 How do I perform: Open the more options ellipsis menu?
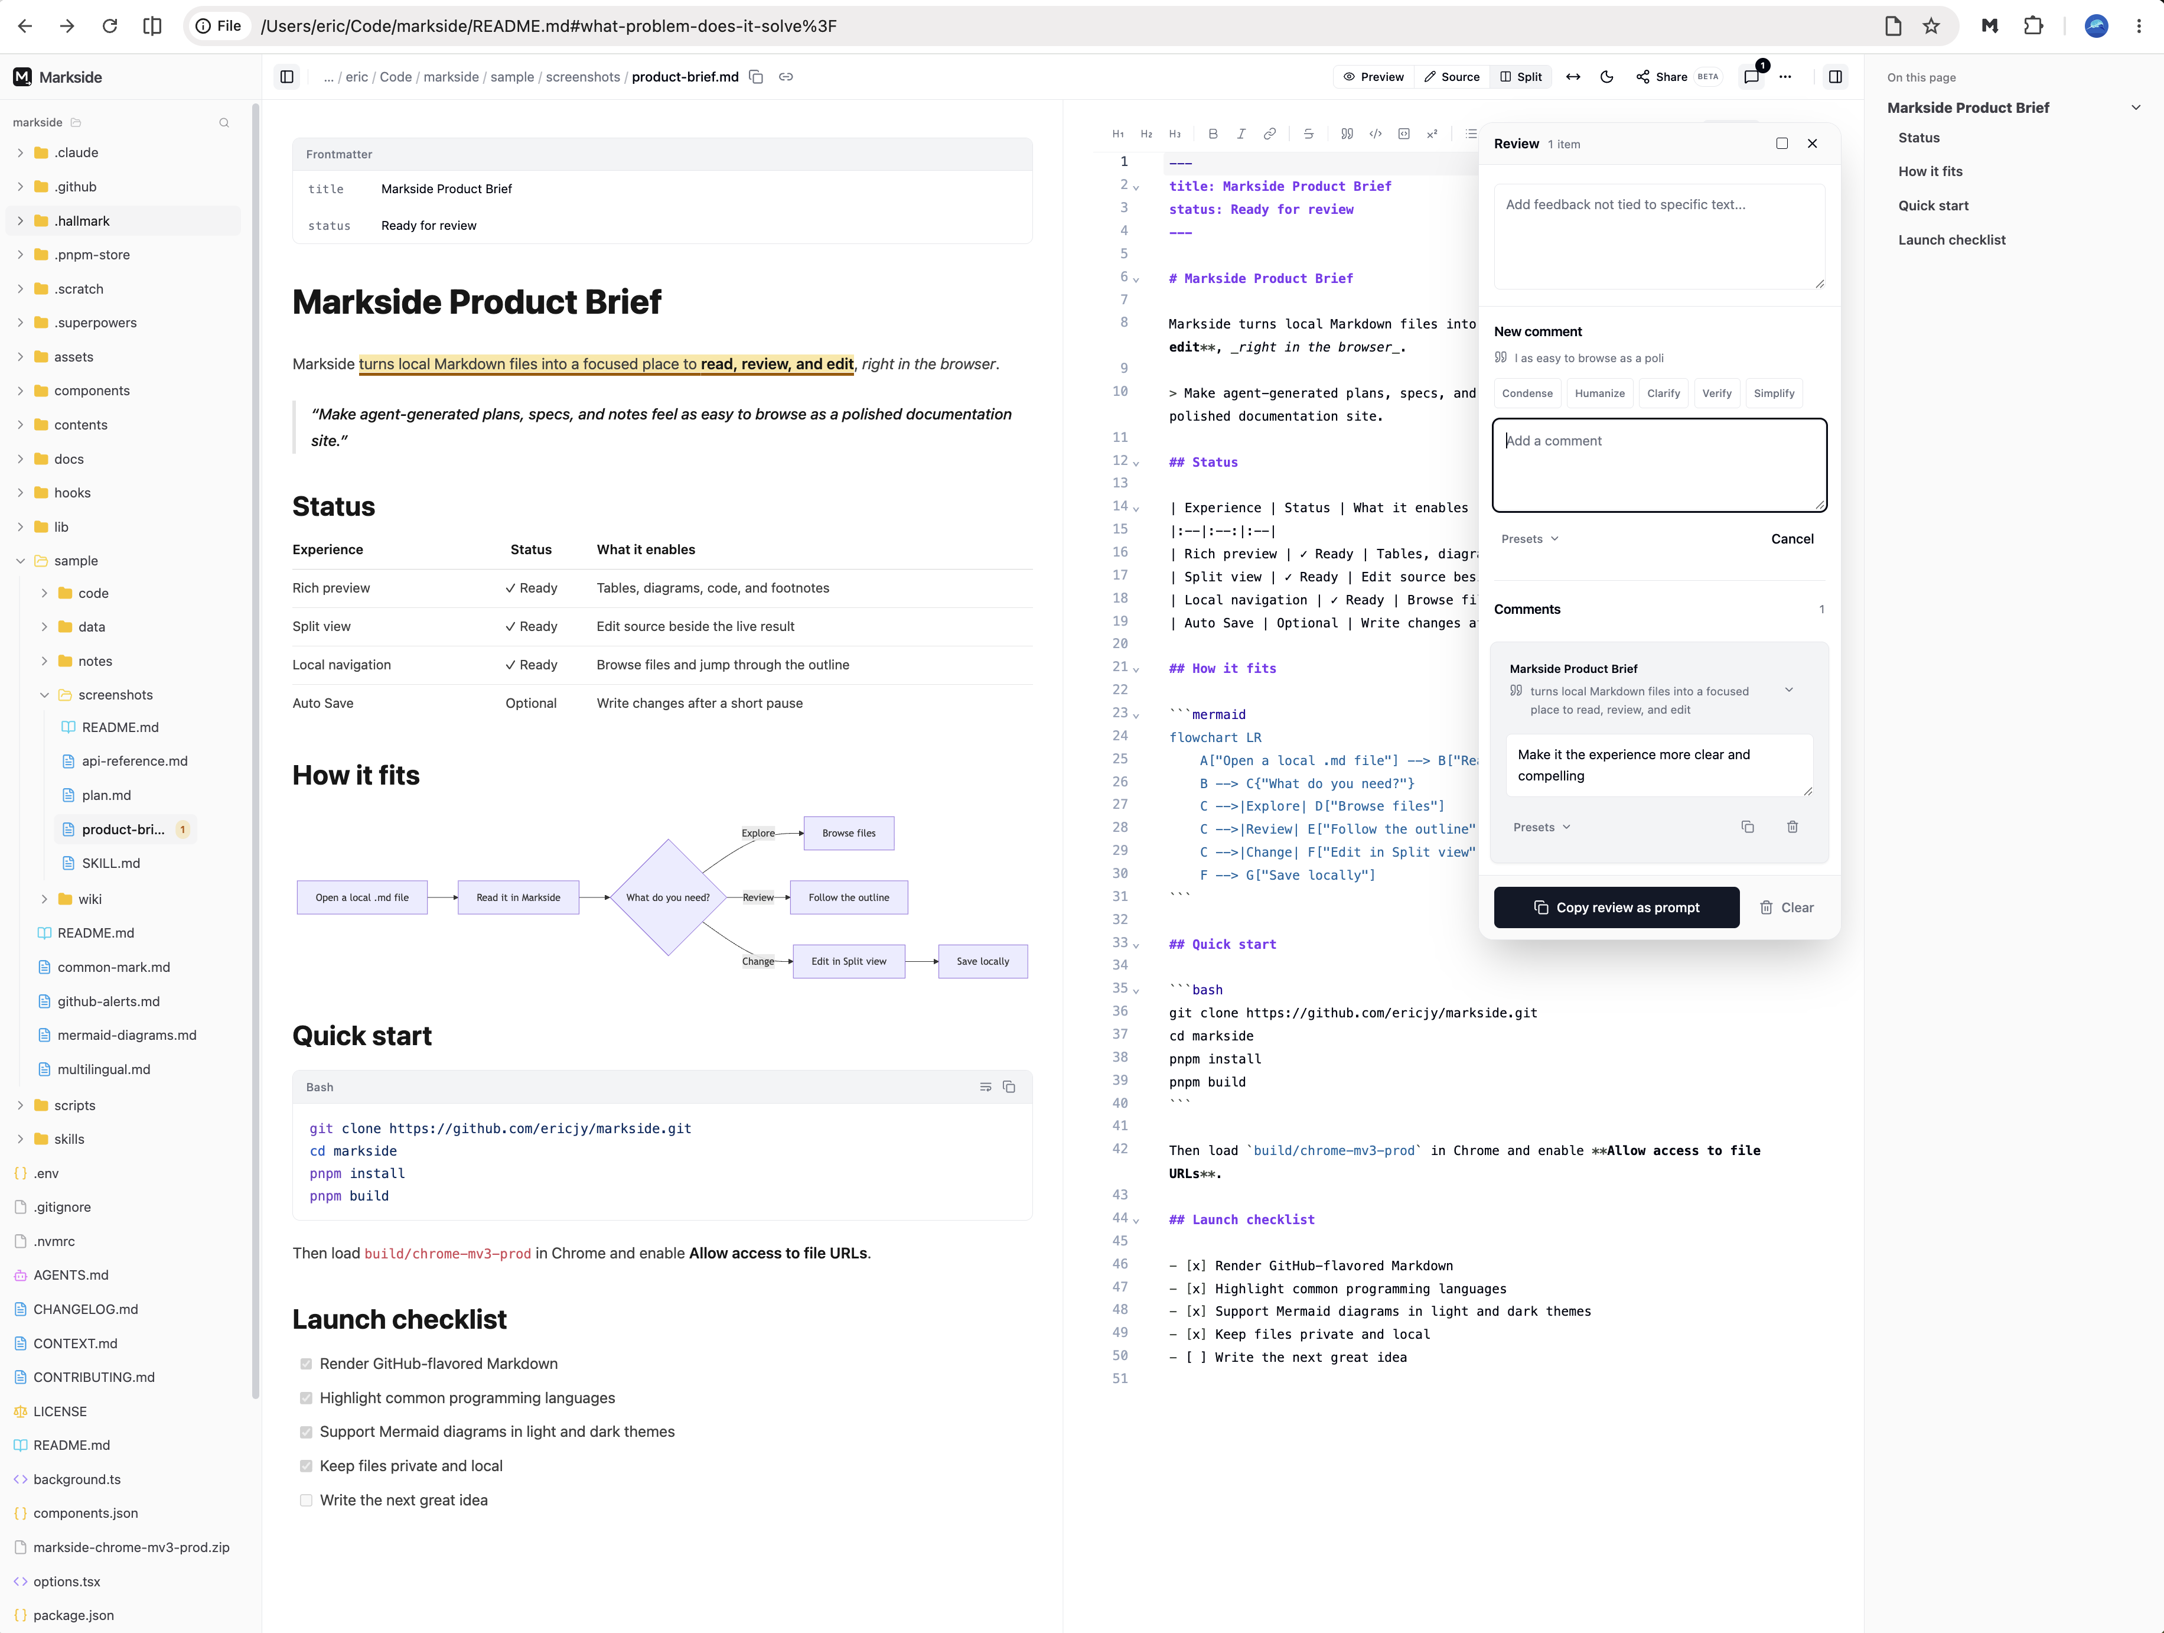point(1784,77)
